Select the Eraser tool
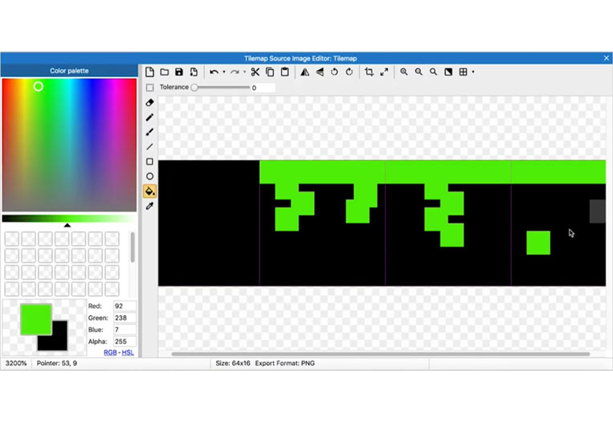The width and height of the screenshot is (613, 435). click(149, 102)
